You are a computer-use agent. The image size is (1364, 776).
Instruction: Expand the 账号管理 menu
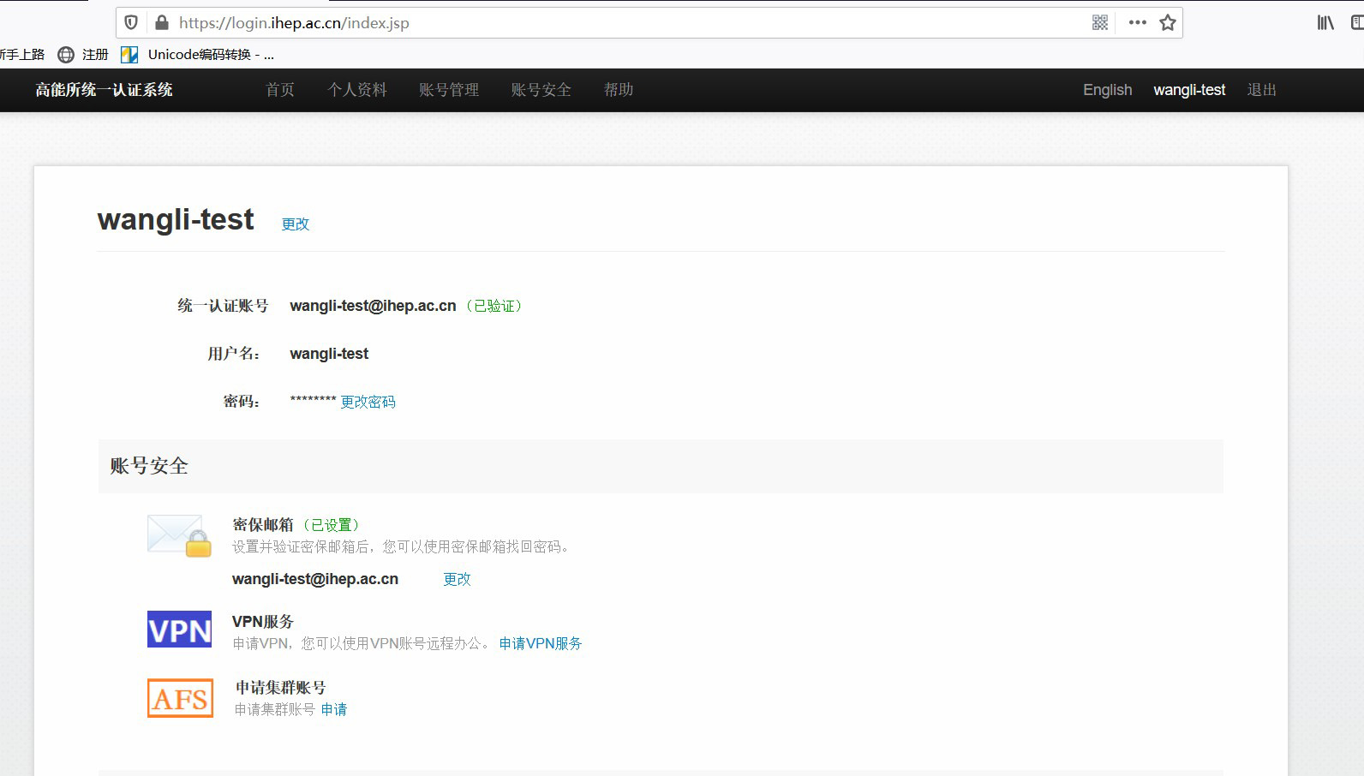(449, 90)
